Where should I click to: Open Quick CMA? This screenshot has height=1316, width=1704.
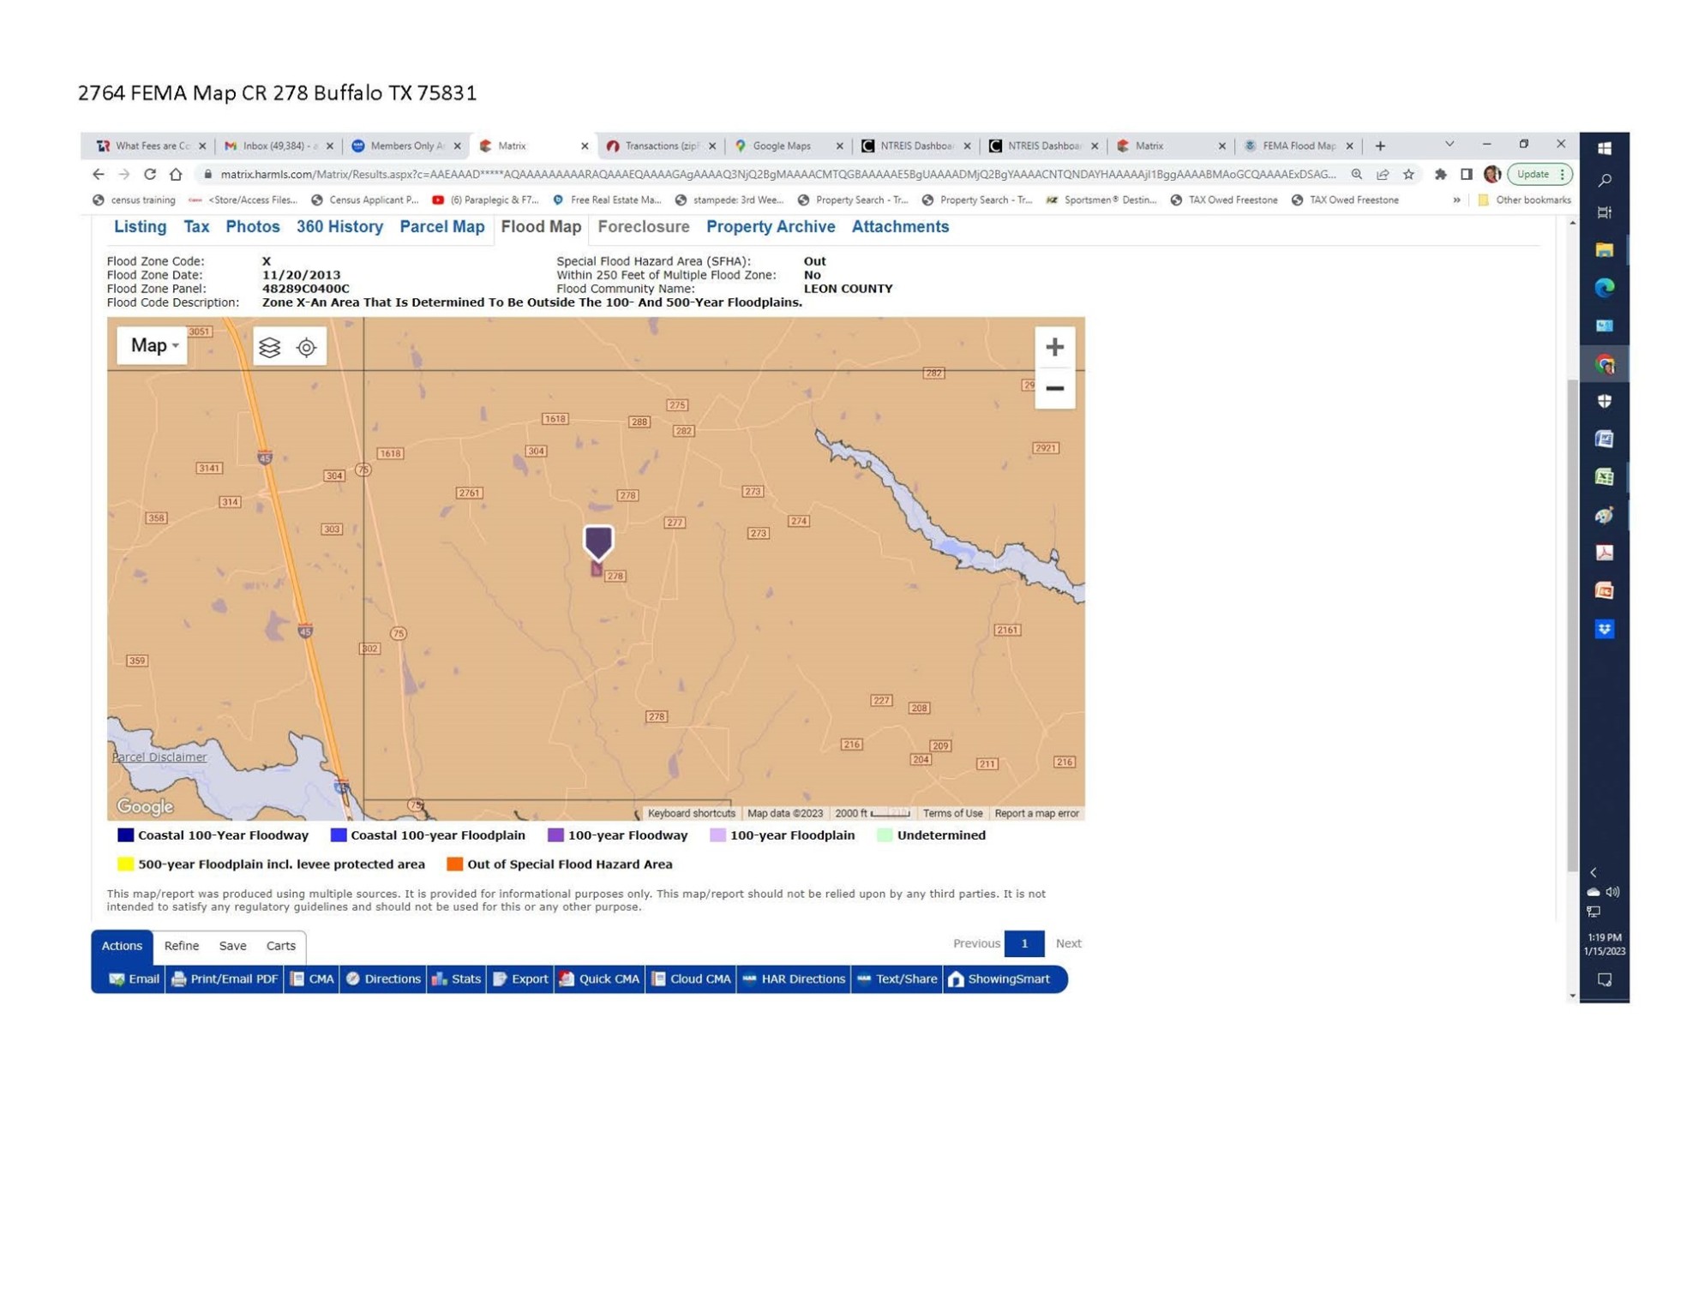(599, 978)
